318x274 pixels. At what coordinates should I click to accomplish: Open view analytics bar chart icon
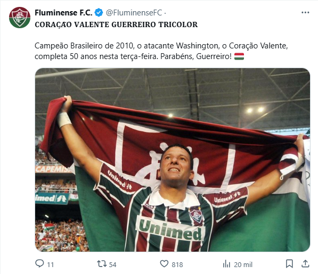(x=226, y=264)
